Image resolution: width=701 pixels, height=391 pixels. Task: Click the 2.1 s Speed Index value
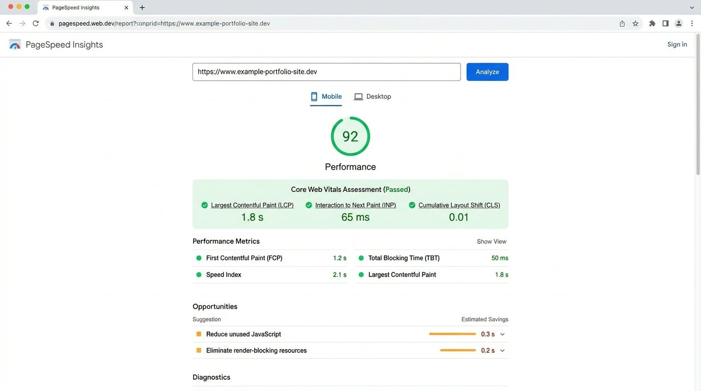(x=340, y=275)
